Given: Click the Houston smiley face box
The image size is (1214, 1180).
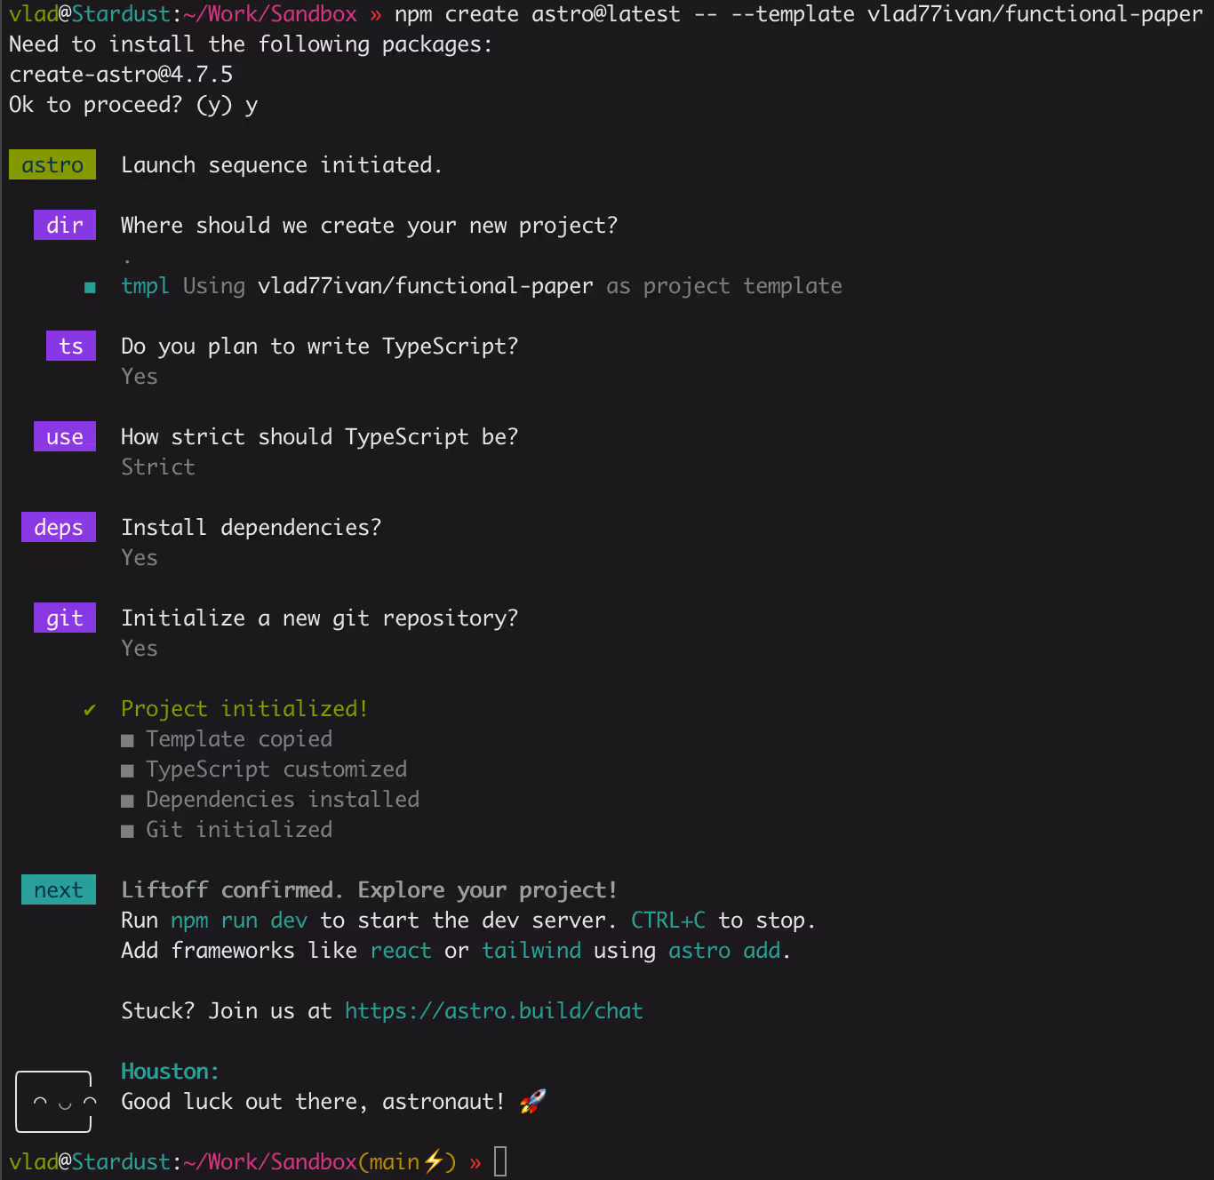Looking at the screenshot, I should [x=53, y=1102].
